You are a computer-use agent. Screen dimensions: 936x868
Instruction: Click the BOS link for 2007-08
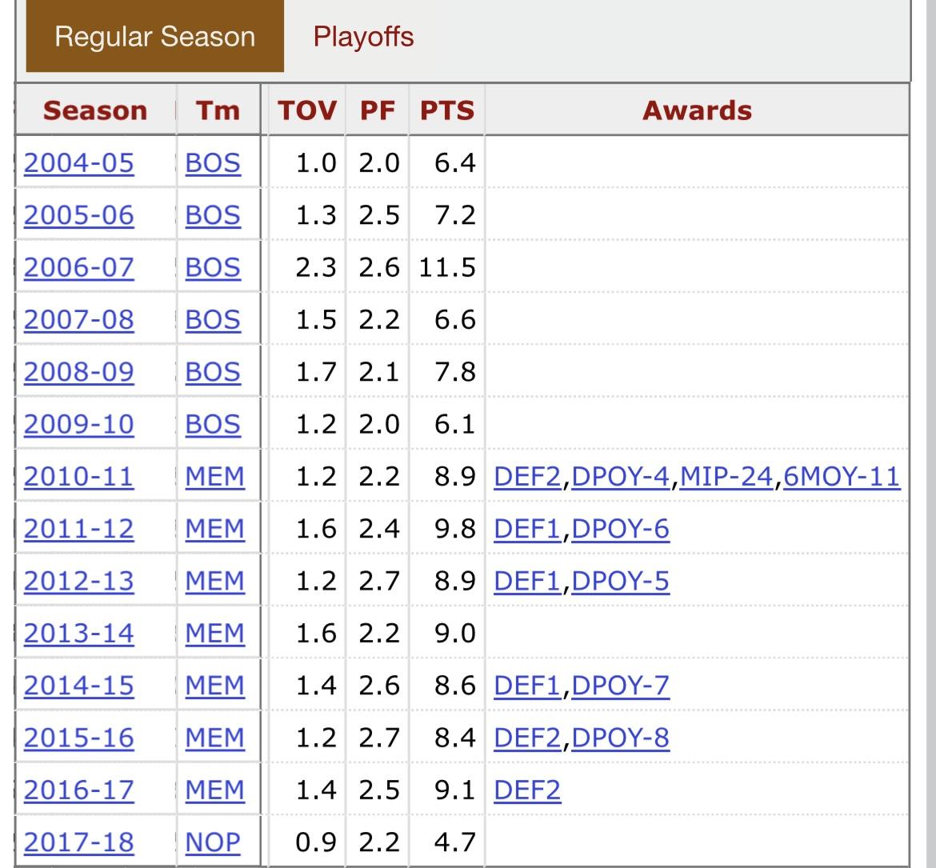(x=213, y=320)
